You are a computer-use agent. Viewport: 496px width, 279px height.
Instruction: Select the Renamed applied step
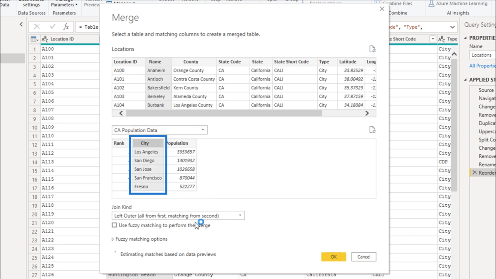487,164
